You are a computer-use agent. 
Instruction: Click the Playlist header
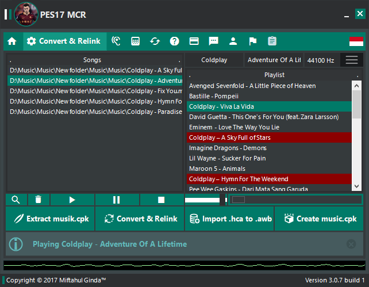pyautogui.click(x=274, y=75)
